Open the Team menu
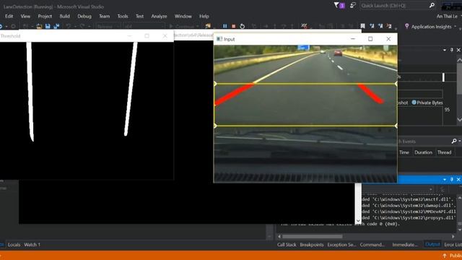The width and height of the screenshot is (462, 260). tap(104, 17)
